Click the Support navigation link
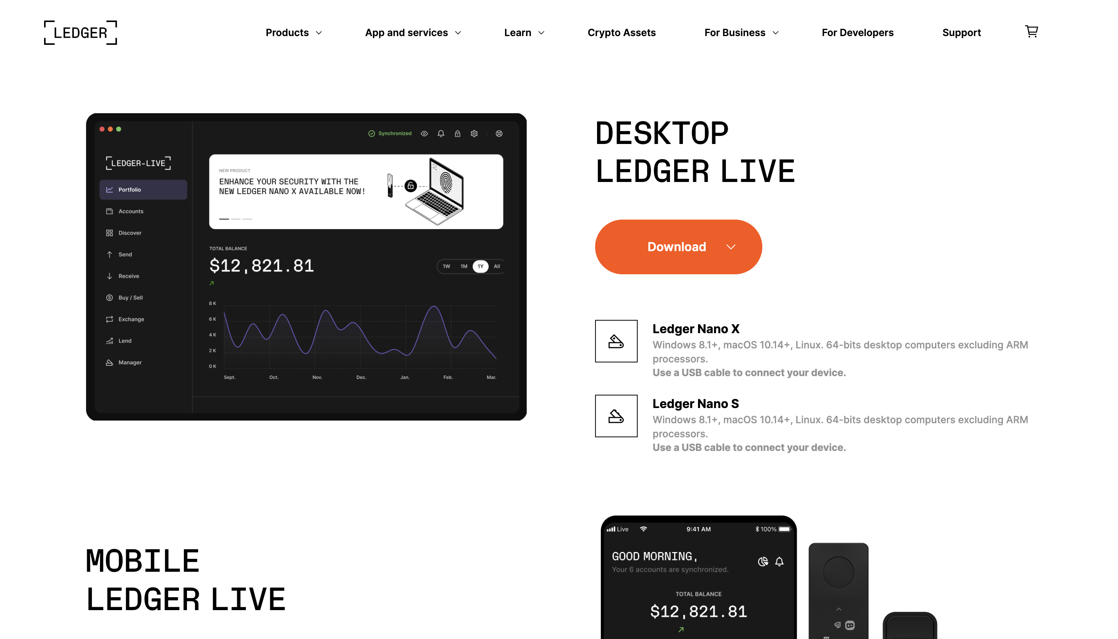1118x639 pixels. click(961, 32)
